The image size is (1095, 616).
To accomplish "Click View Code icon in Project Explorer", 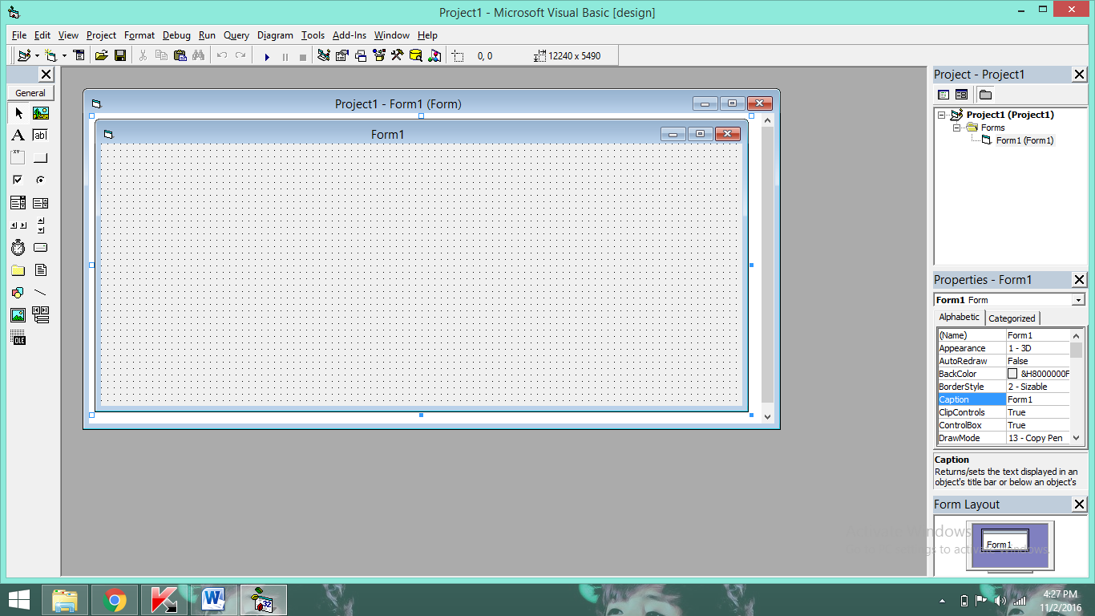I will point(943,94).
